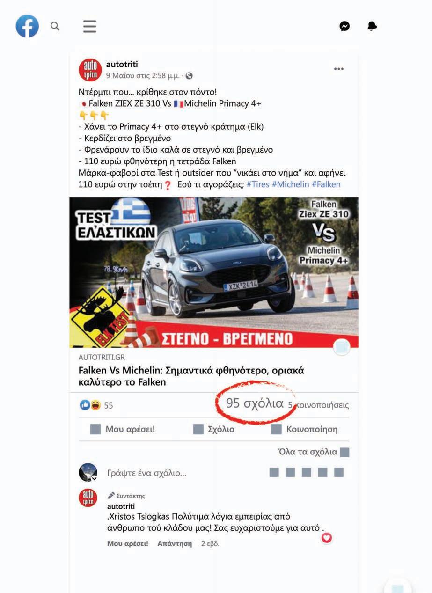Open the hamburger menu icon
Screen dimensions: 432x593
point(90,26)
